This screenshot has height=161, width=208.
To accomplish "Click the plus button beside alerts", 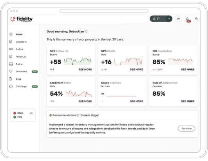I will (x=169, y=19).
